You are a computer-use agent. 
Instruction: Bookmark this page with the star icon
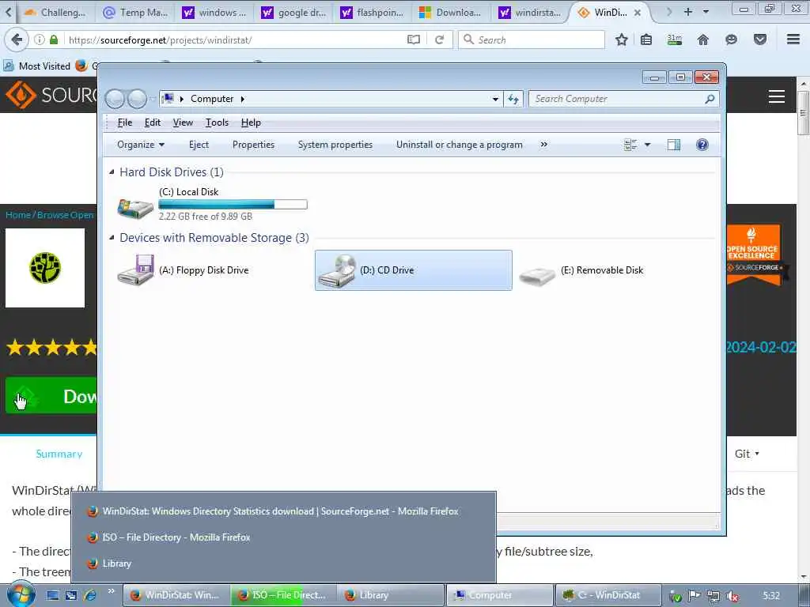(x=622, y=40)
